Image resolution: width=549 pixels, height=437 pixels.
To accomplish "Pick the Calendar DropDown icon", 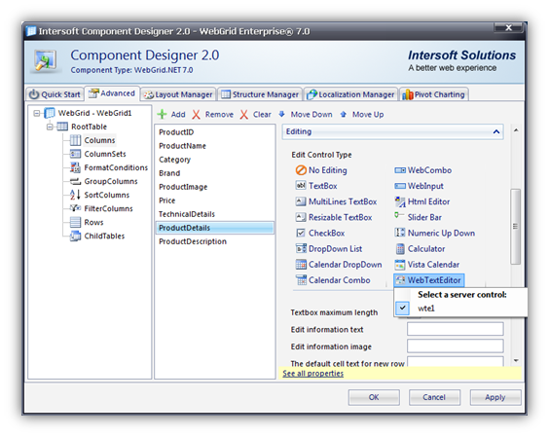I will pyautogui.click(x=301, y=265).
